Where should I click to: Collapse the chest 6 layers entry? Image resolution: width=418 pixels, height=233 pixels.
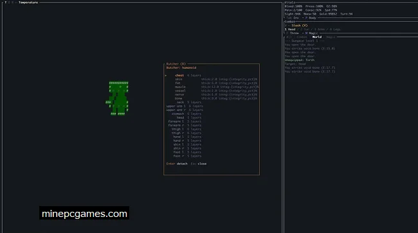(188, 75)
